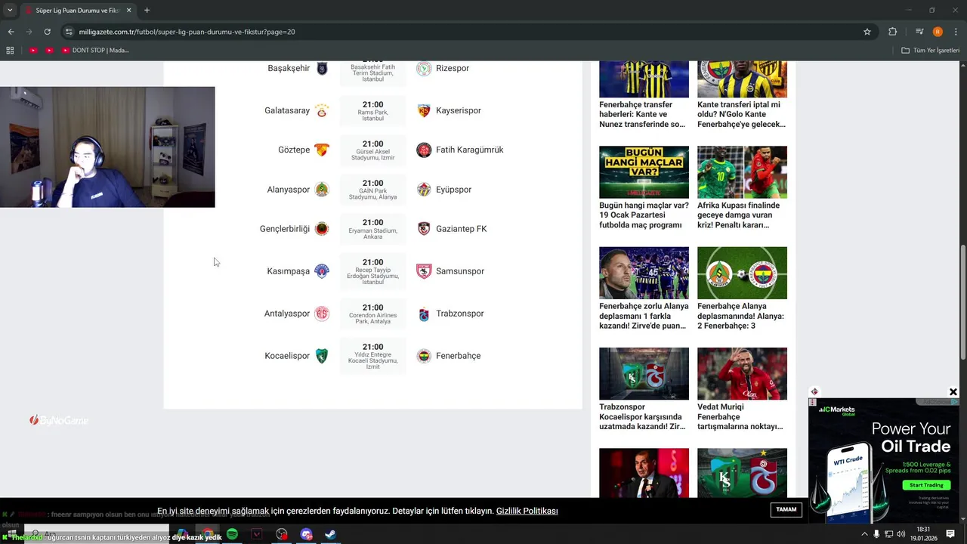Open Chrome three-dot menu

click(955, 32)
